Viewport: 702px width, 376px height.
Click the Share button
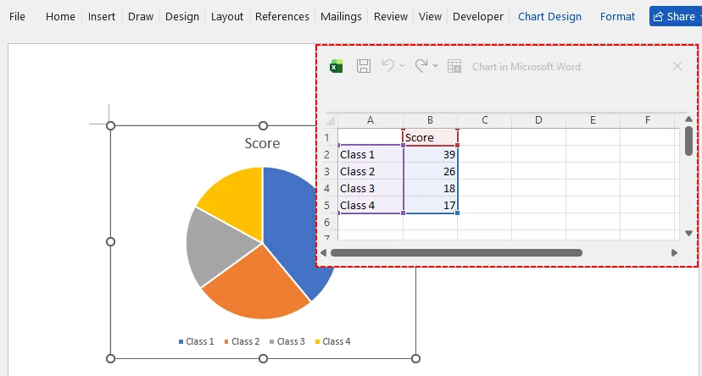coord(675,17)
